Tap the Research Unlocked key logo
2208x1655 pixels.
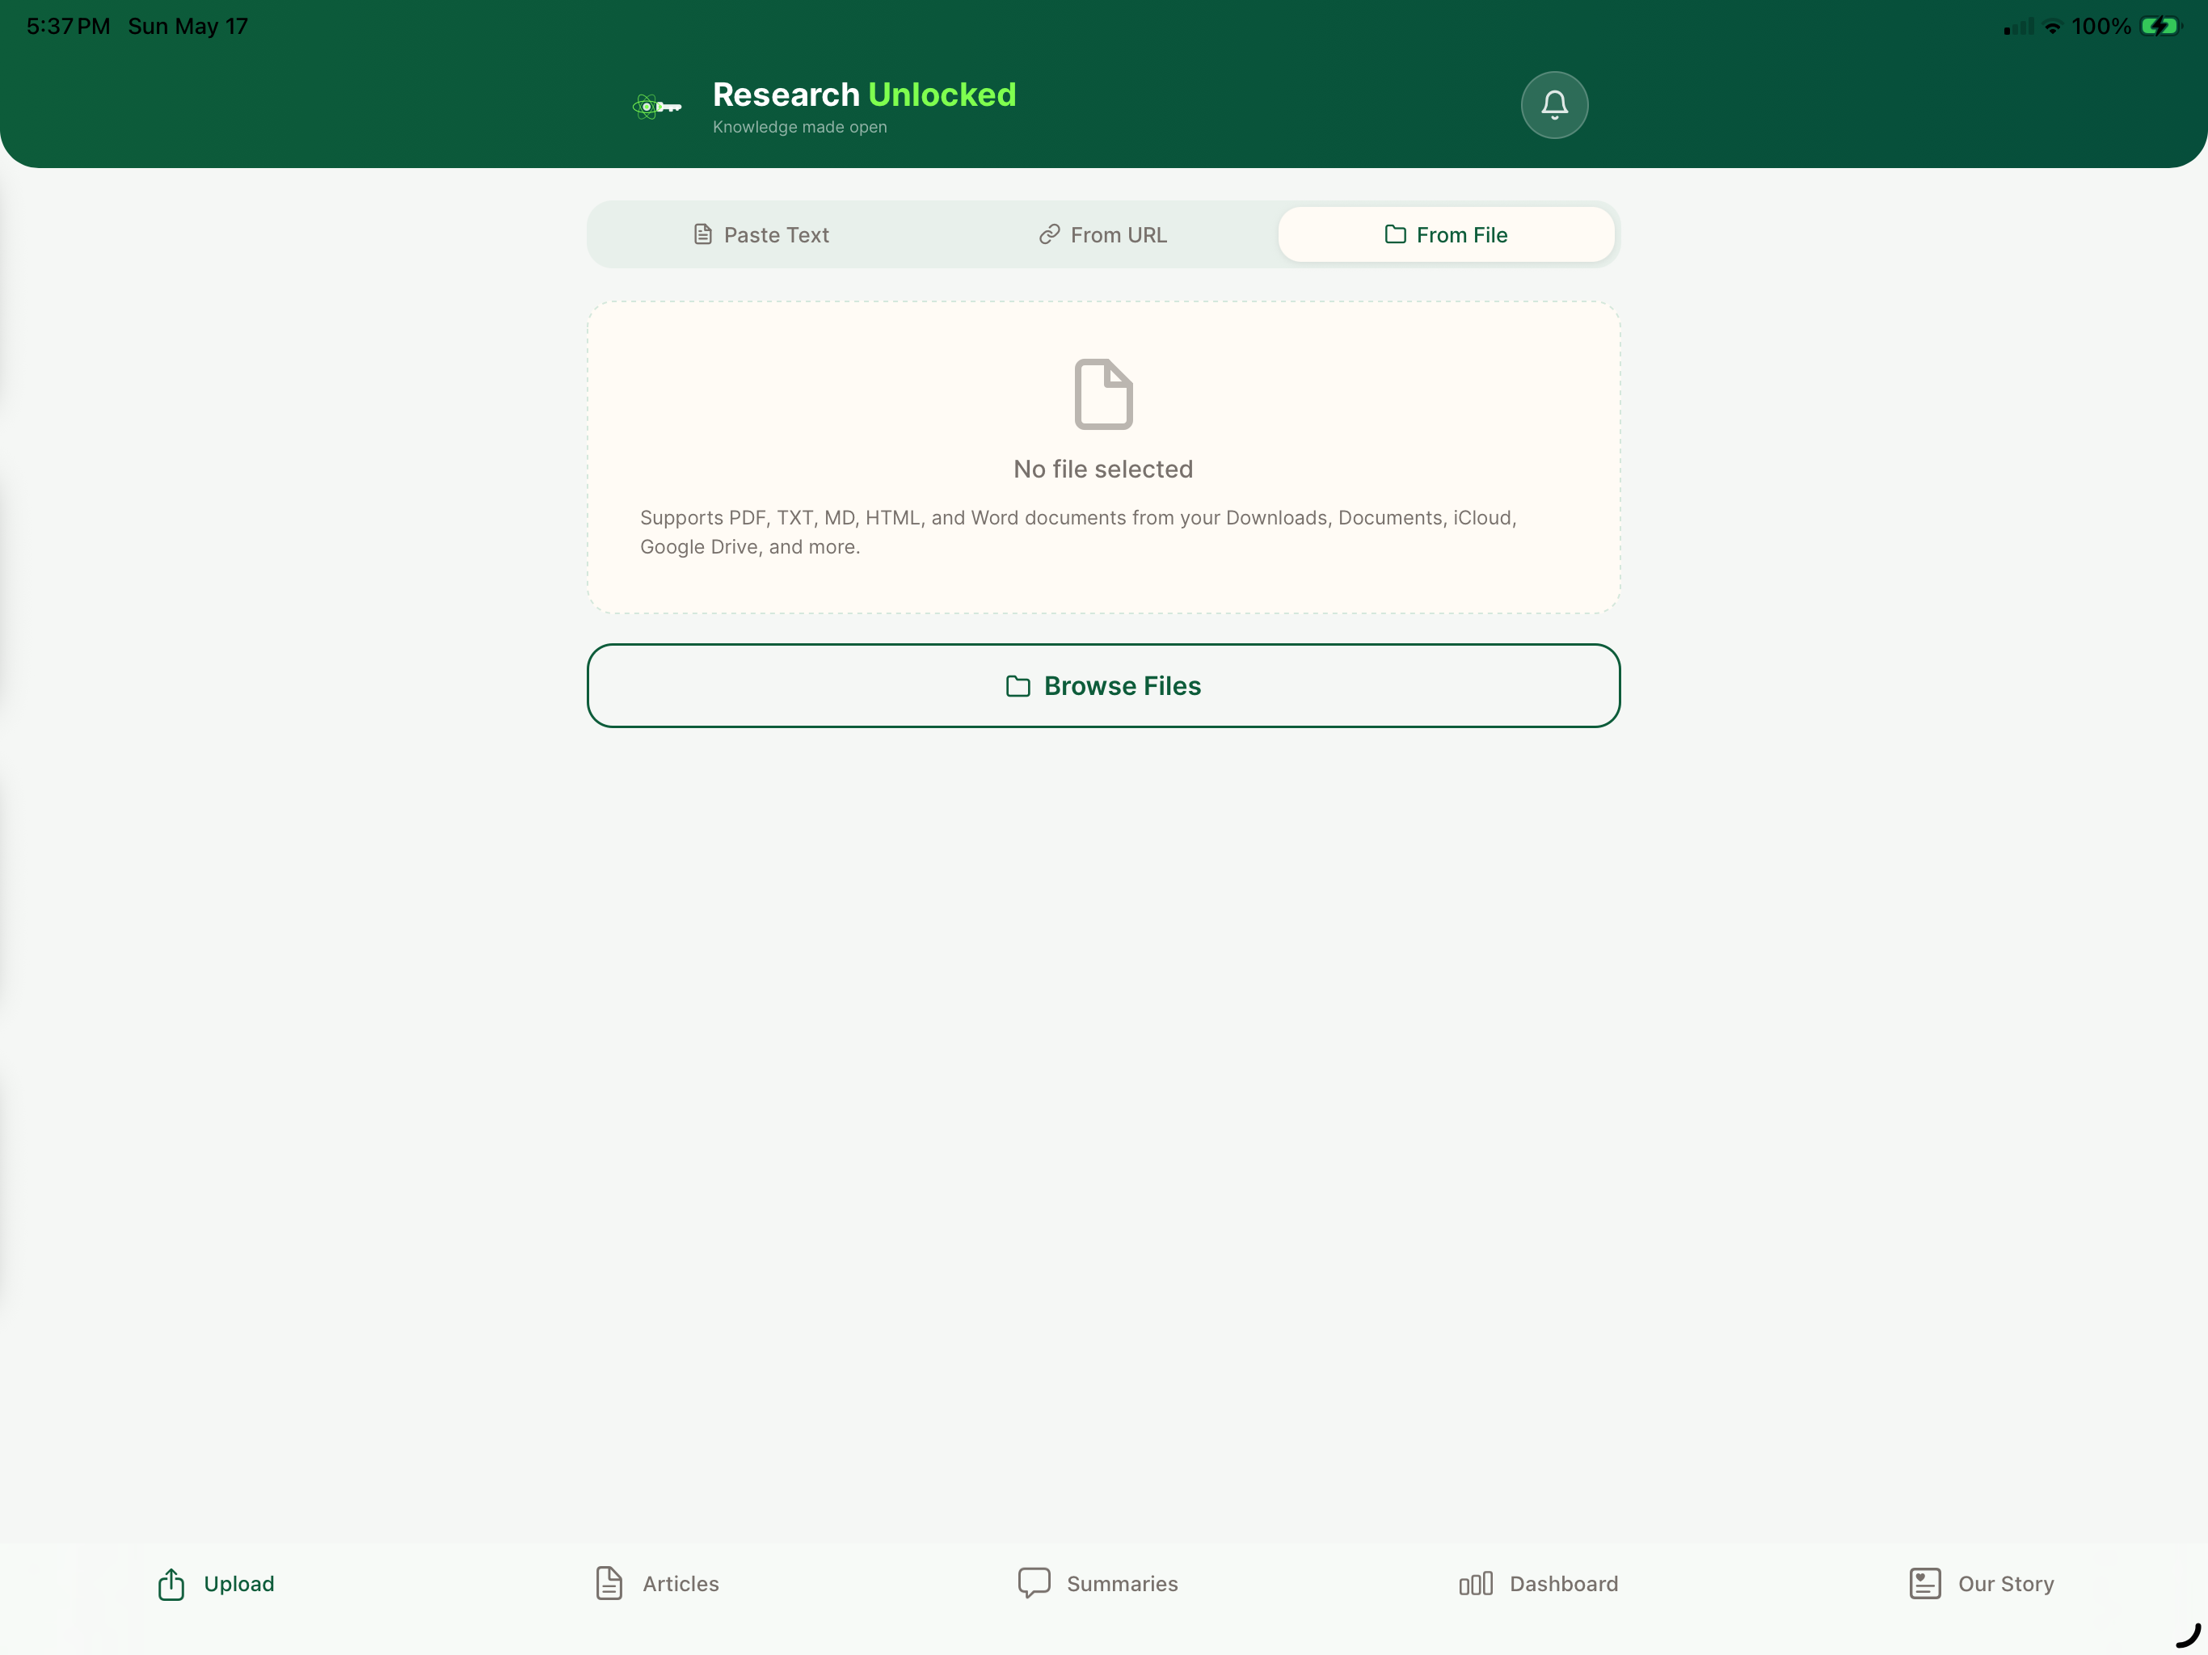(x=657, y=106)
